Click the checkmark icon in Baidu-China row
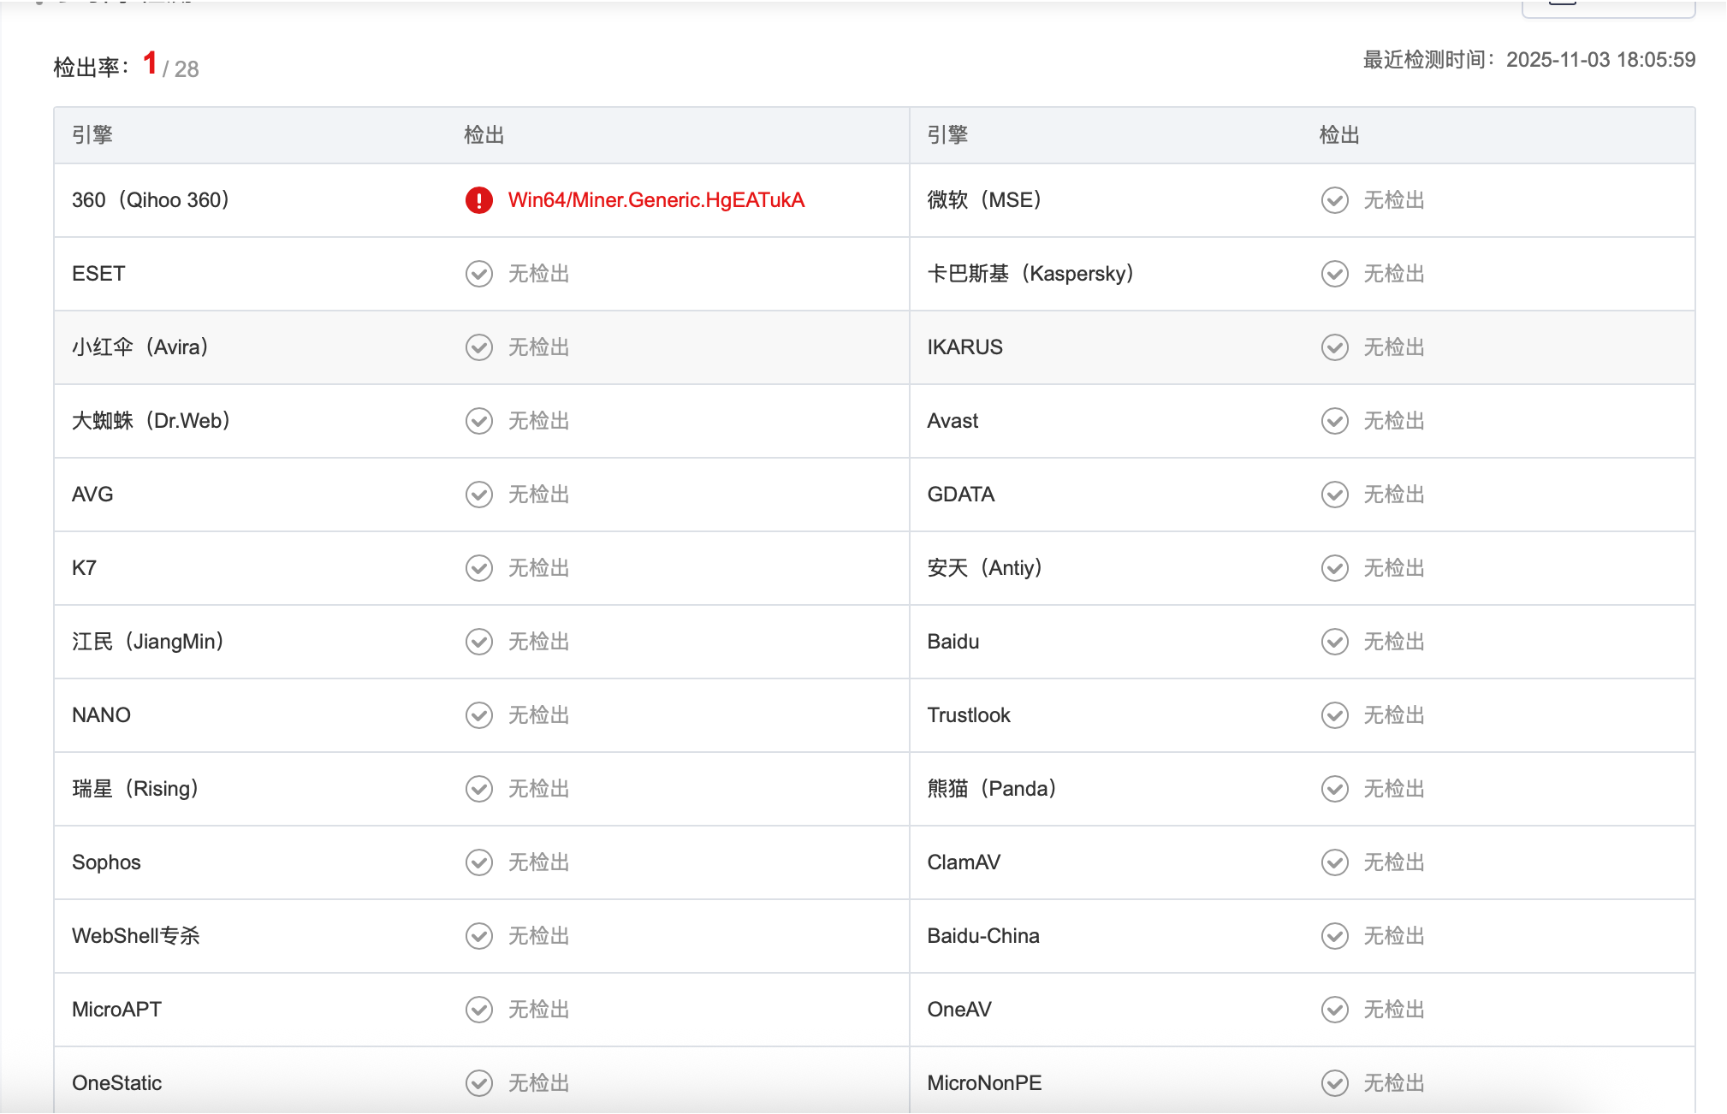The width and height of the screenshot is (1727, 1114). tap(1334, 936)
